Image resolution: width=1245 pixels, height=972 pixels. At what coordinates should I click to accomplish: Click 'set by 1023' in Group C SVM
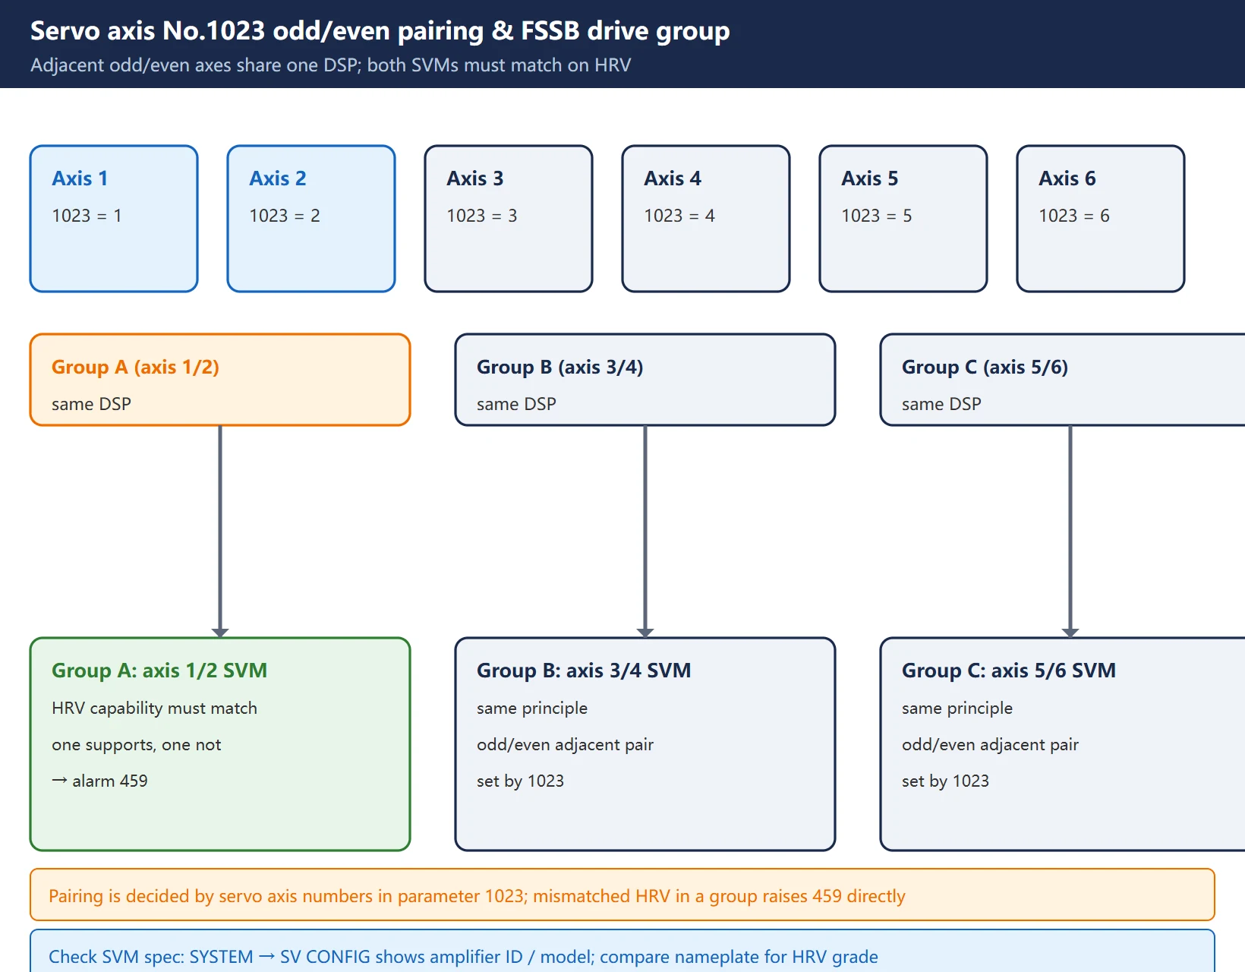[x=945, y=781]
